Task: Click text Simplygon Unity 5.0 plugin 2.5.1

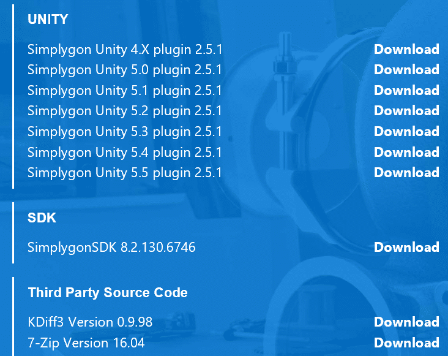Action: click(x=125, y=70)
